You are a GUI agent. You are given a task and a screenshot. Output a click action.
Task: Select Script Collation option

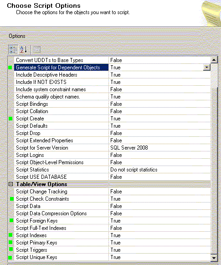(x=32, y=111)
